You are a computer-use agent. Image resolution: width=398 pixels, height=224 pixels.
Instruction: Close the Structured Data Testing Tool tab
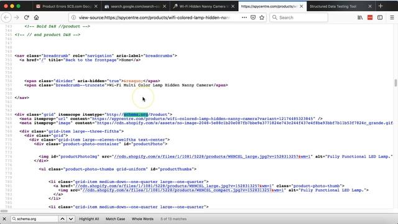pos(370,6)
